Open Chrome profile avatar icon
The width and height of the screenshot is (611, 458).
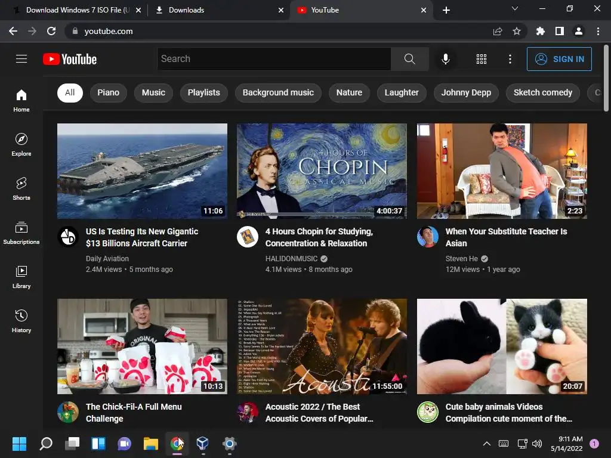tap(579, 31)
